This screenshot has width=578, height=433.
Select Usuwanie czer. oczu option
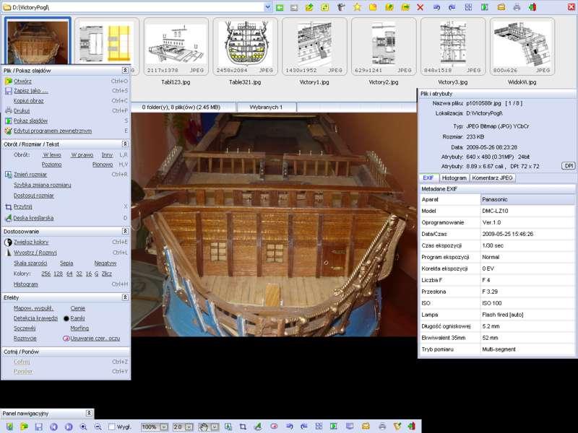coord(95,338)
